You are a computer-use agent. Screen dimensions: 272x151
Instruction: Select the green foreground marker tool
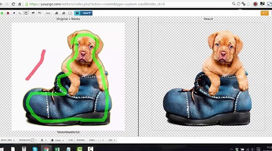[x=2, y=13]
